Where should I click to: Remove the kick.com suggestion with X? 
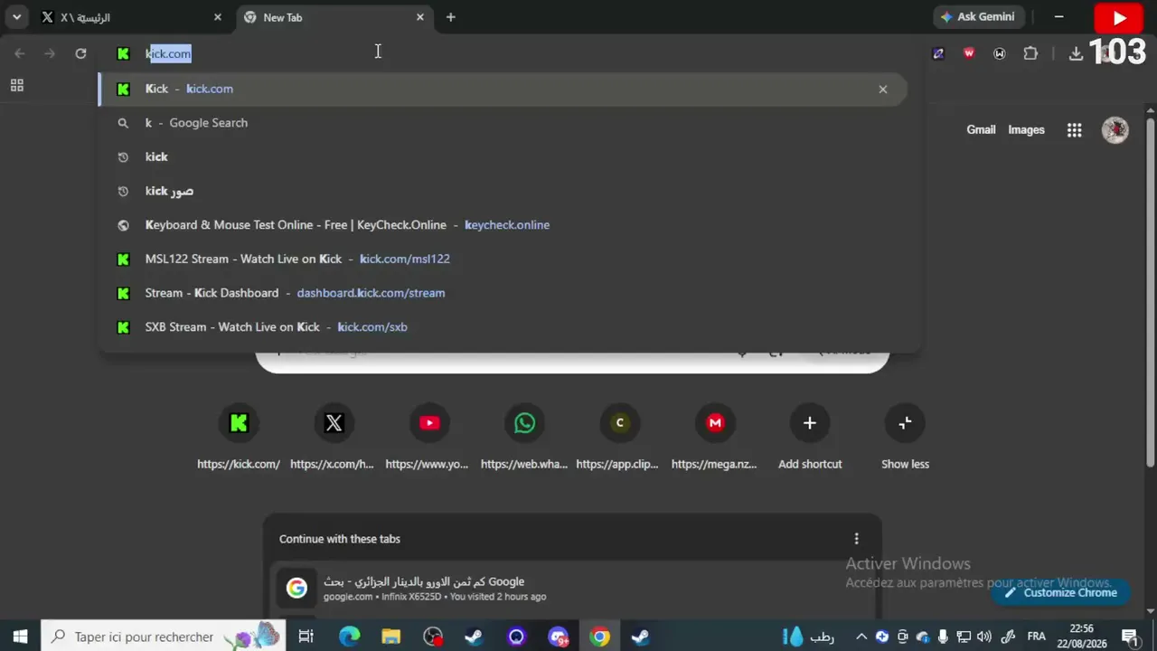click(883, 89)
